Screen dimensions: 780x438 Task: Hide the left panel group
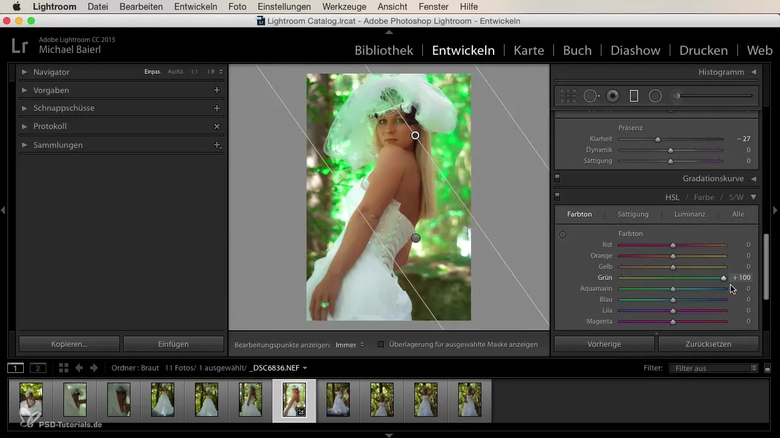pyautogui.click(x=3, y=210)
